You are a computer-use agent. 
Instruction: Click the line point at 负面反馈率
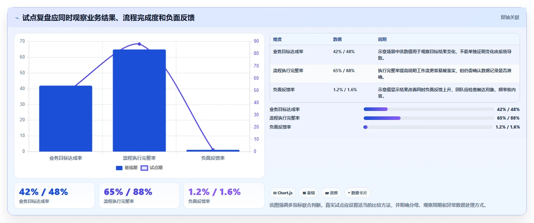coord(213,149)
